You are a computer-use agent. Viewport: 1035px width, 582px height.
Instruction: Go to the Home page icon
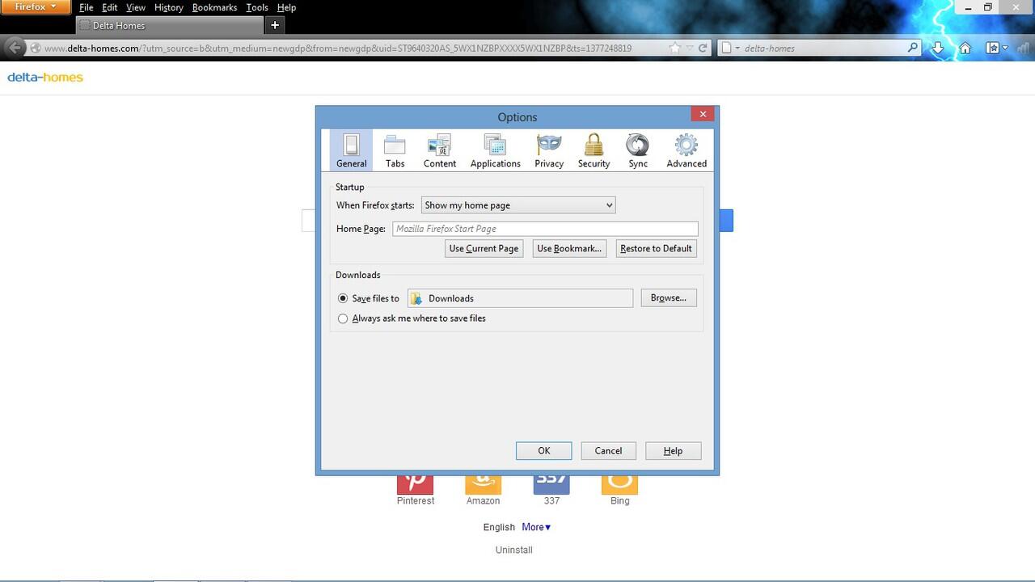pos(965,48)
